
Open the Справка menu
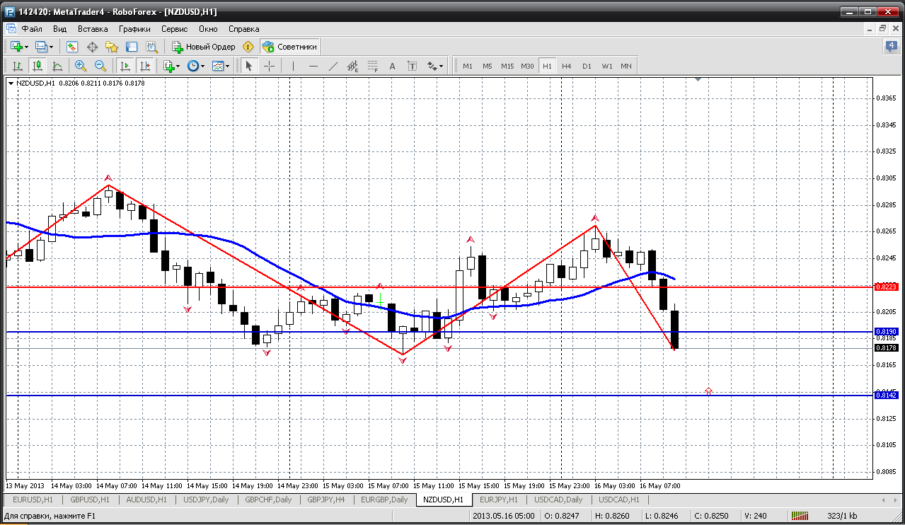click(244, 29)
